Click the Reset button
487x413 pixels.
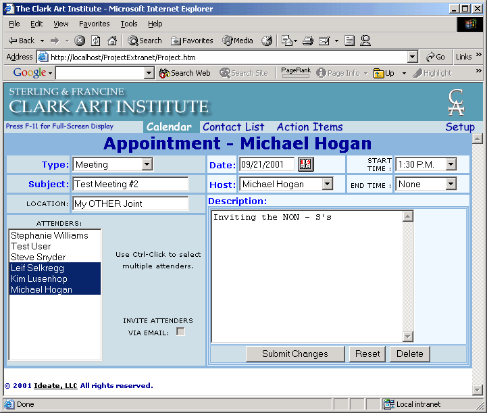367,354
